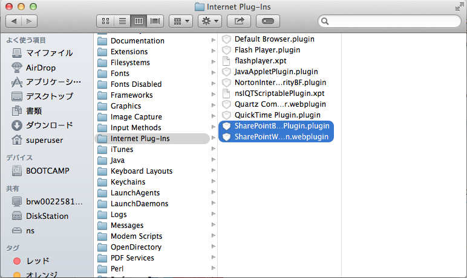Screen dimensions: 467x278
Task: Open ダウンロード in the sidebar
Action: [x=42, y=125]
